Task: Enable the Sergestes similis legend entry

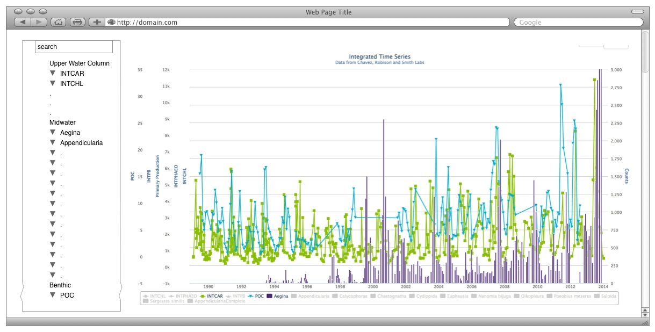Action: [163, 301]
